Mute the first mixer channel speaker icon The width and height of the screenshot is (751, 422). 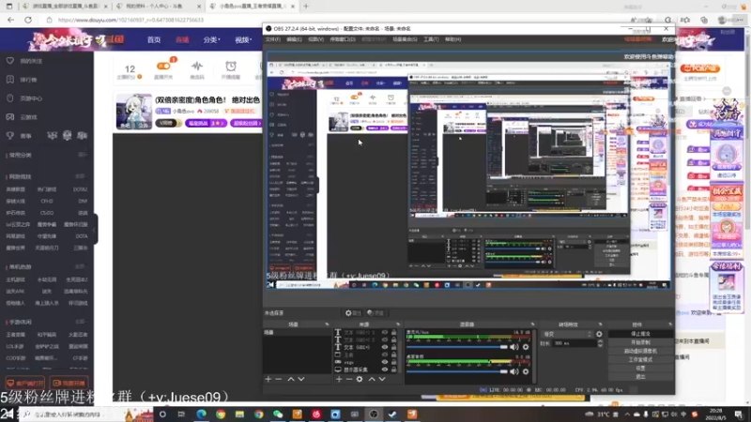point(513,347)
